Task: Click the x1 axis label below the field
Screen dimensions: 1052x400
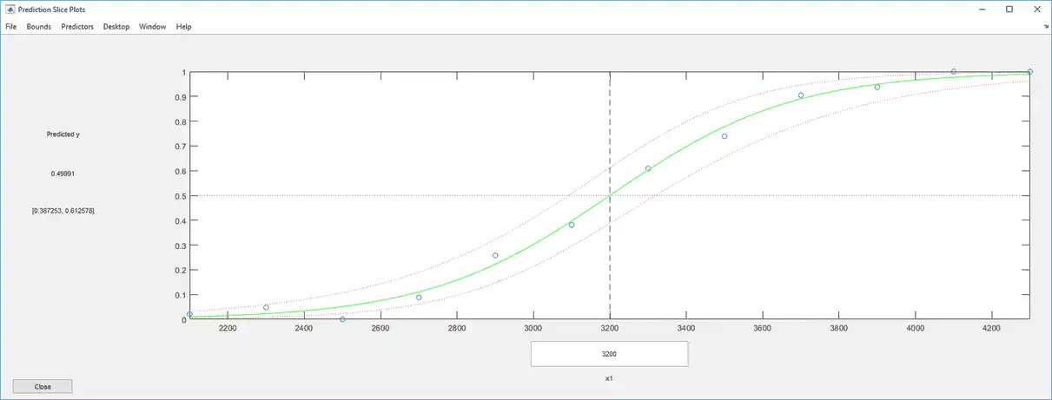Action: (x=610, y=378)
